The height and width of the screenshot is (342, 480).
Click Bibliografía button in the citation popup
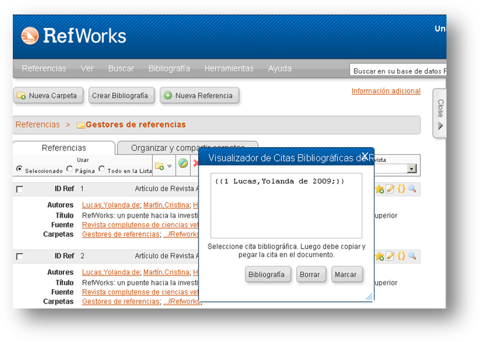click(x=267, y=274)
